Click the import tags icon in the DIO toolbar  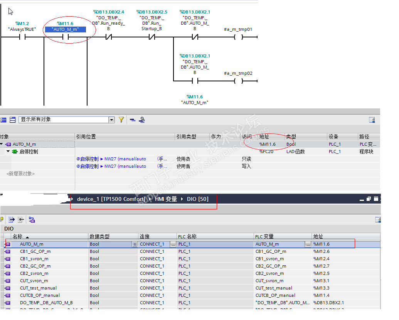21,219
